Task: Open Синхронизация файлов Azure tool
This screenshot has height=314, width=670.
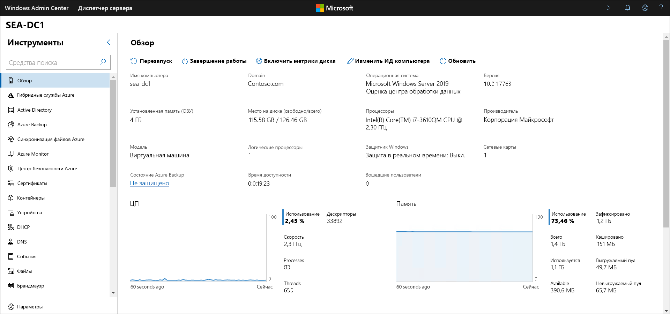Action: click(55, 139)
